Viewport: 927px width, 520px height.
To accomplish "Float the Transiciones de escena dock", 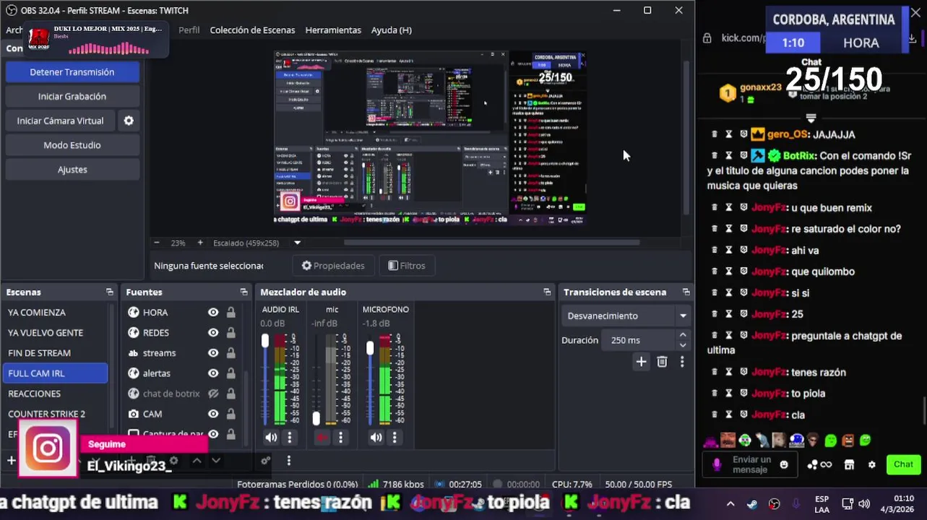I will coord(686,292).
